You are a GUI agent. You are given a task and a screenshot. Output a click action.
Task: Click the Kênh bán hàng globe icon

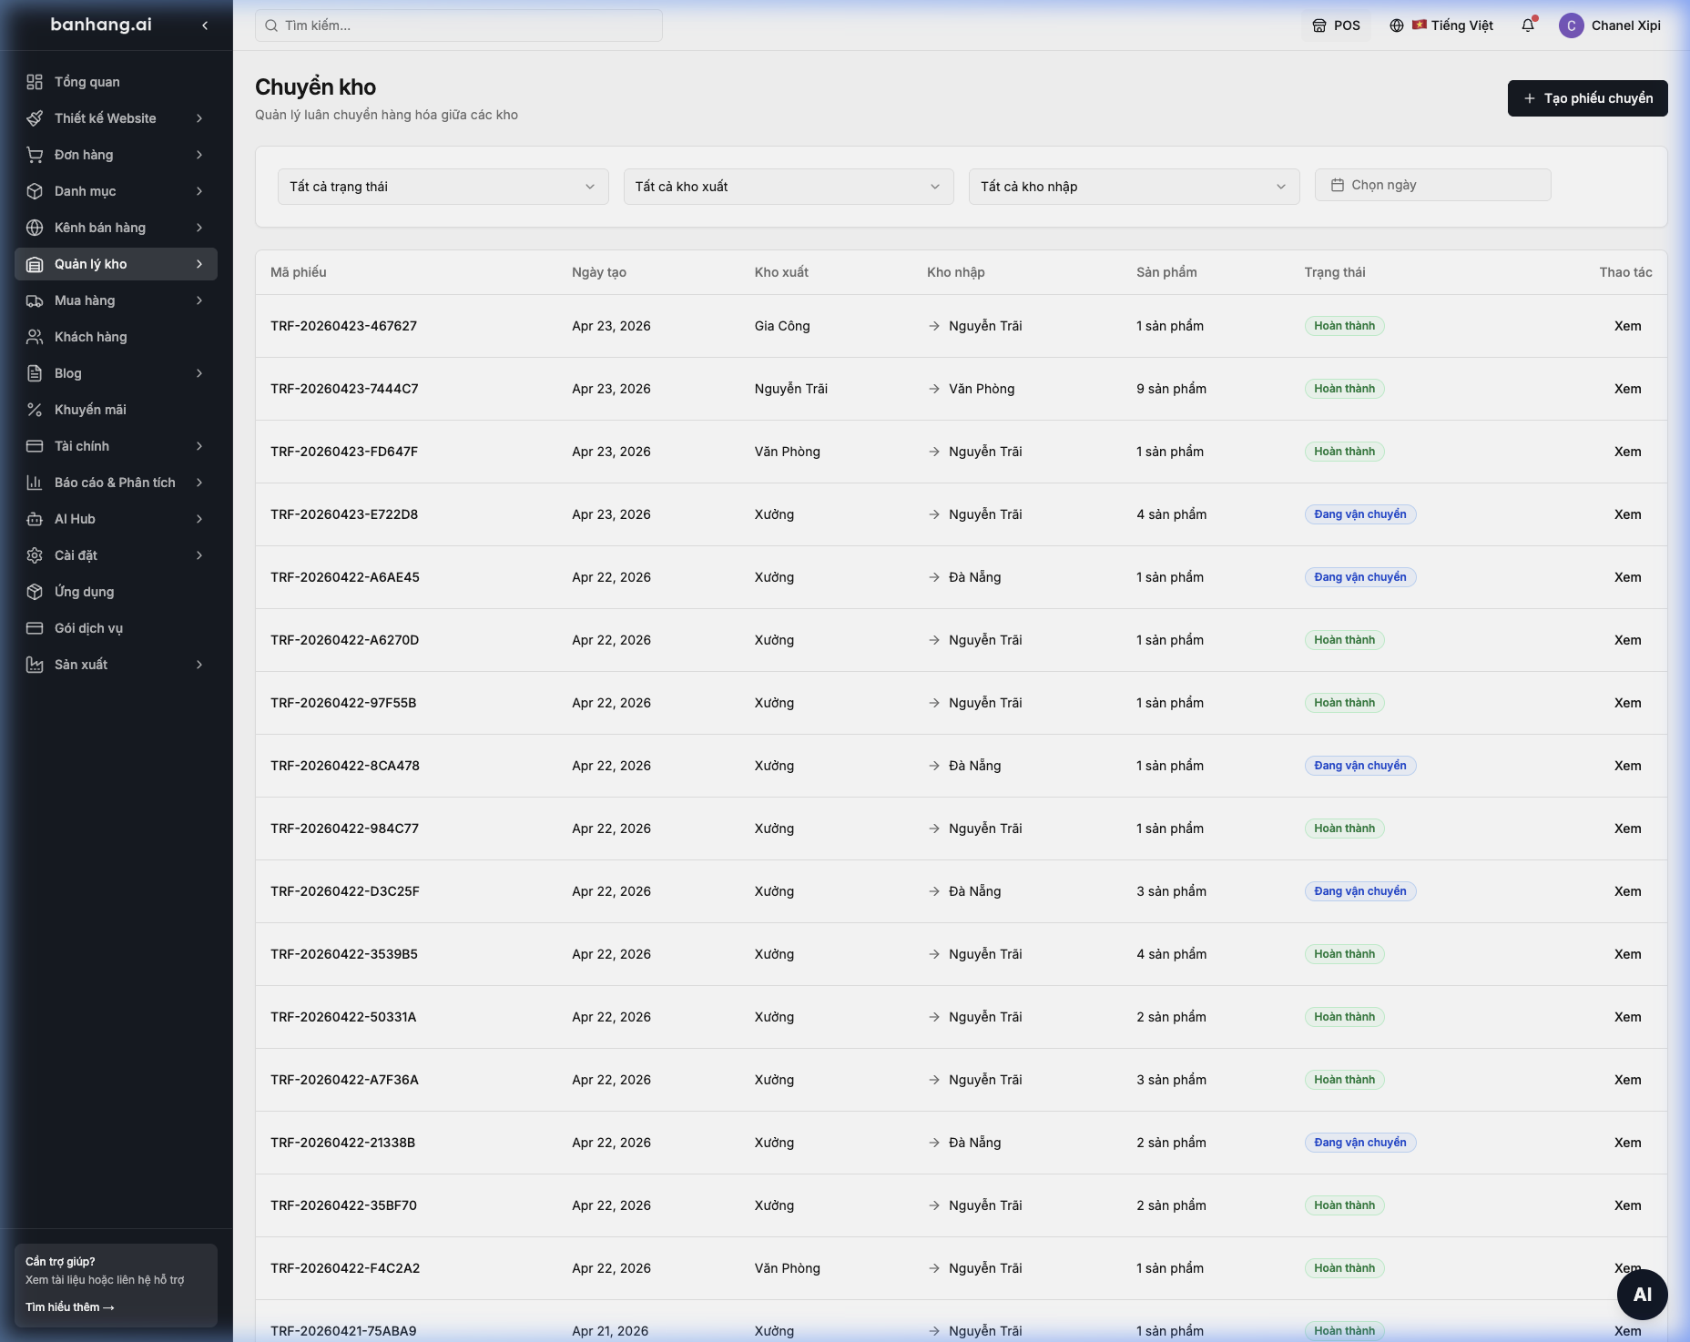pos(35,228)
